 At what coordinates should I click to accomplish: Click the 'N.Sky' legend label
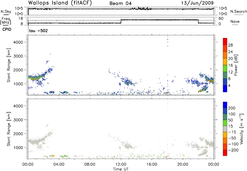click(6, 11)
